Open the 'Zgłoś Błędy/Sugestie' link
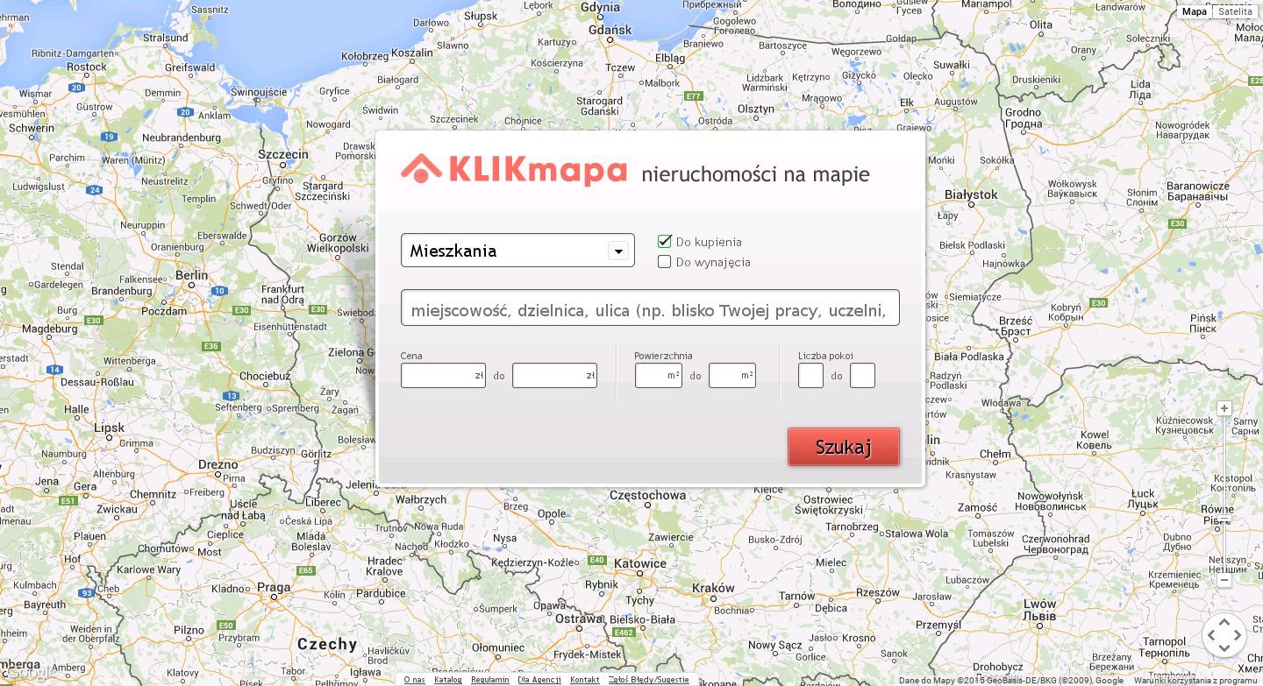This screenshot has height=686, width=1263. [649, 680]
